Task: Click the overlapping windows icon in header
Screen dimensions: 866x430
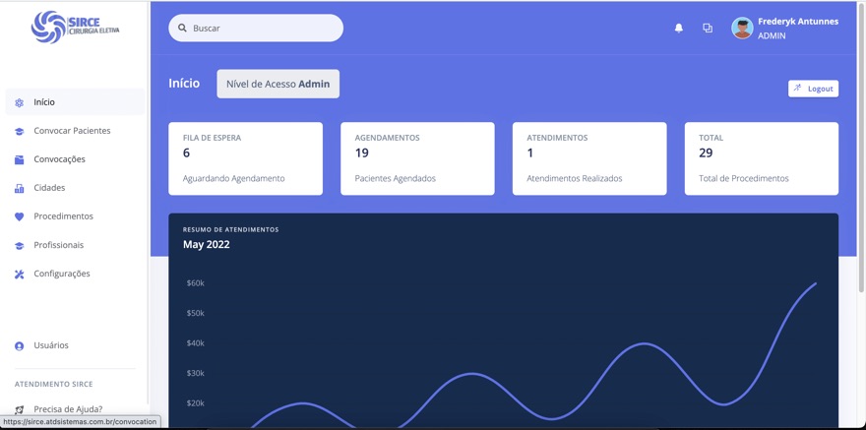Action: click(x=708, y=29)
